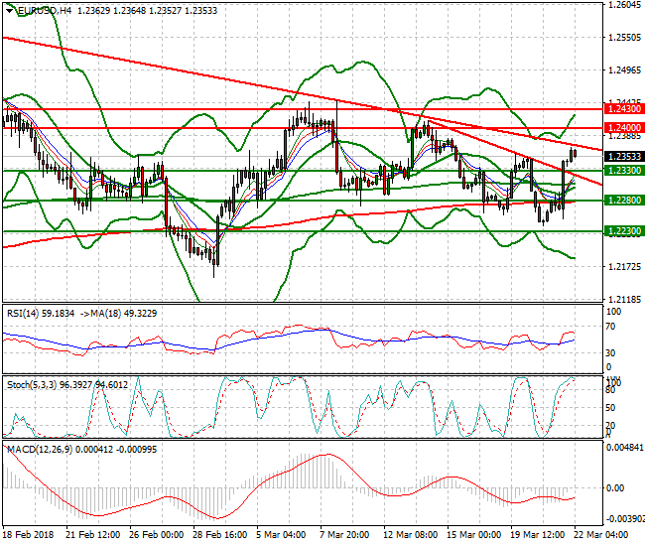Image resolution: width=645 pixels, height=546 pixels.
Task: Click the 1.26045 price scale value
Action: pyautogui.click(x=625, y=5)
